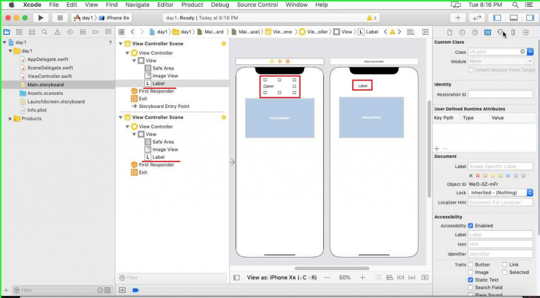540x298 pixels.
Task: Check the Search Field trait
Action: click(470, 287)
